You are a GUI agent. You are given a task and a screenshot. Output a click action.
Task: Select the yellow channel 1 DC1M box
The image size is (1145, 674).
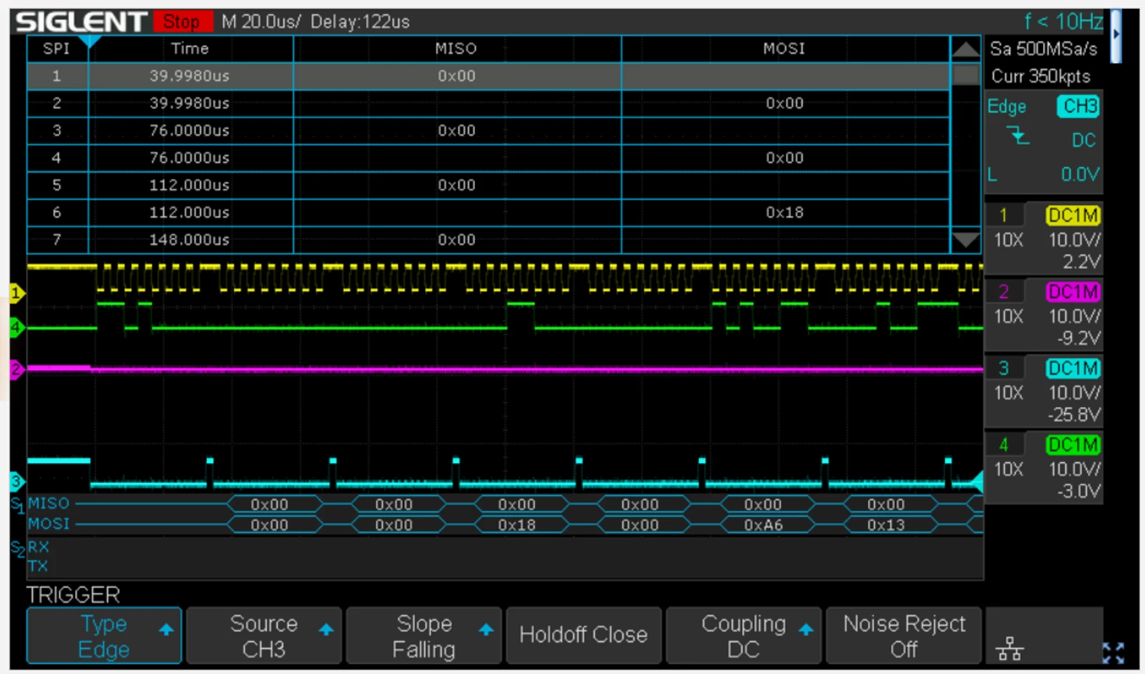[1072, 215]
